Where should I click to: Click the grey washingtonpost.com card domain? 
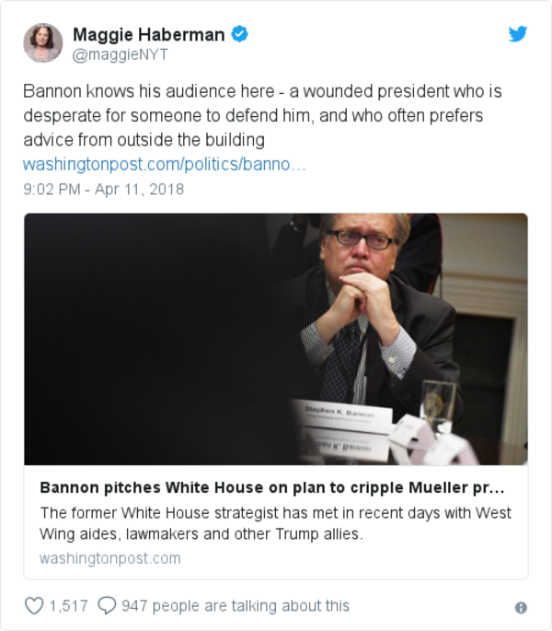click(109, 558)
